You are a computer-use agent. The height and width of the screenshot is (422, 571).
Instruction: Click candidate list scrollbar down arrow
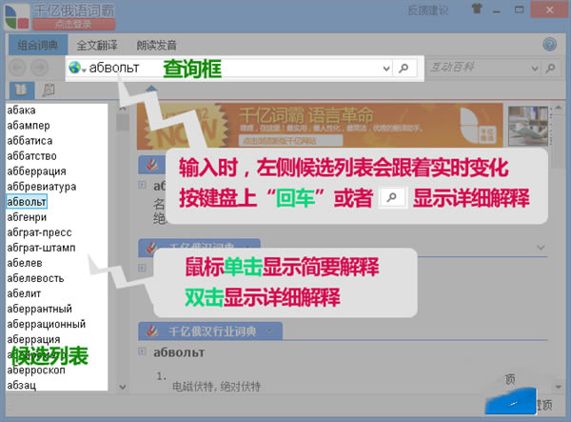click(123, 387)
